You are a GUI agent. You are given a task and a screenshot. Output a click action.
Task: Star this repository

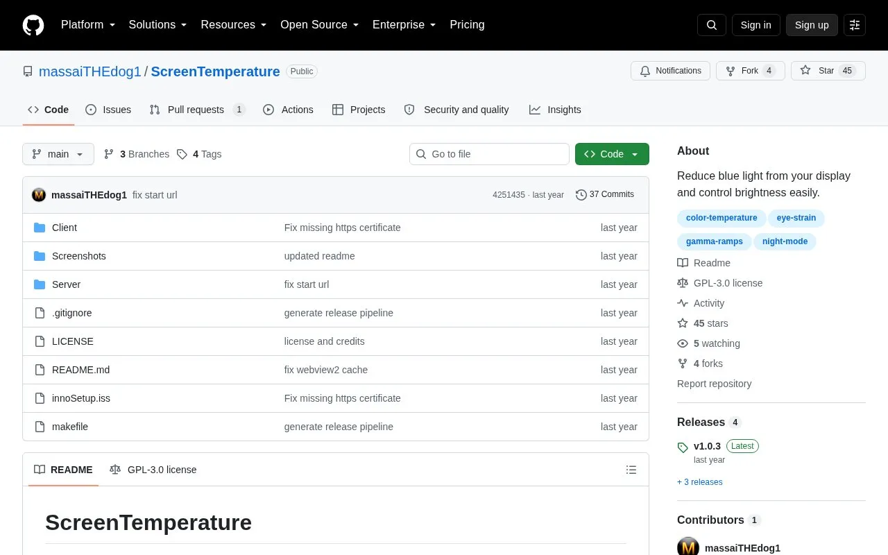tap(828, 71)
